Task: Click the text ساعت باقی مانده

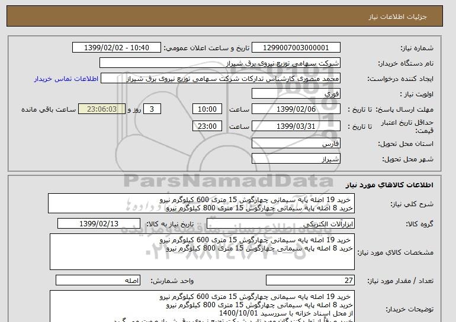Action: [49, 109]
